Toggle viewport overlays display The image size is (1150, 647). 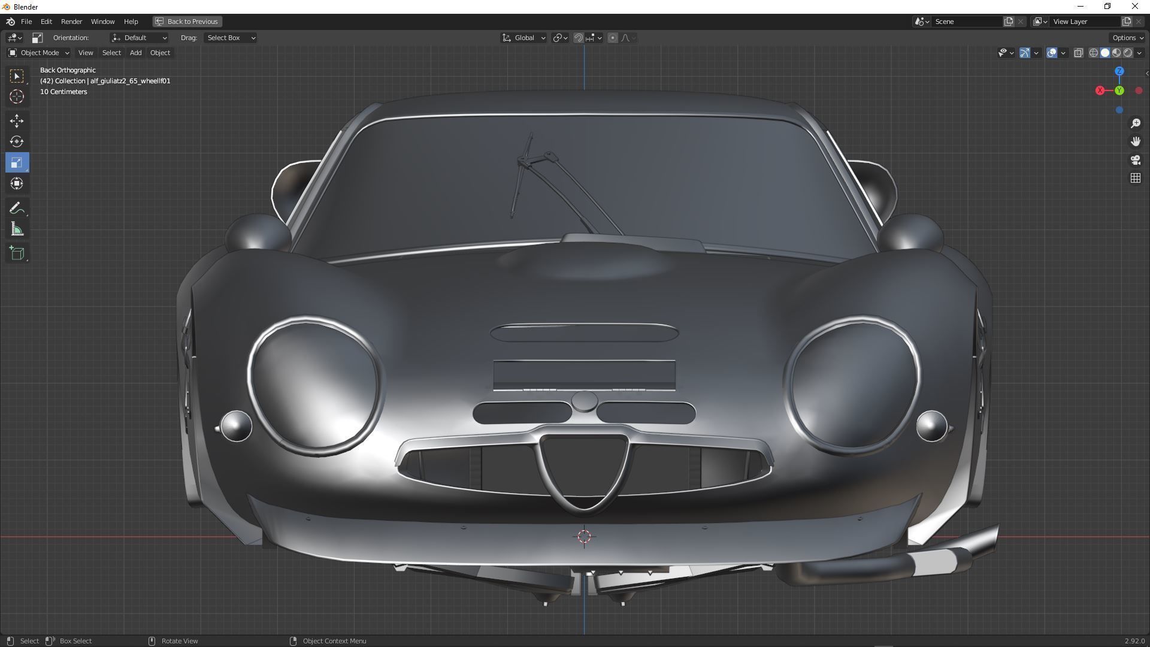click(x=1052, y=53)
